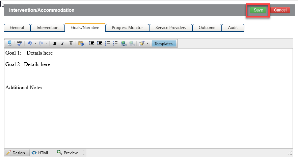Switch editor to Preview mode
The width and height of the screenshot is (298, 159).
pyautogui.click(x=67, y=153)
